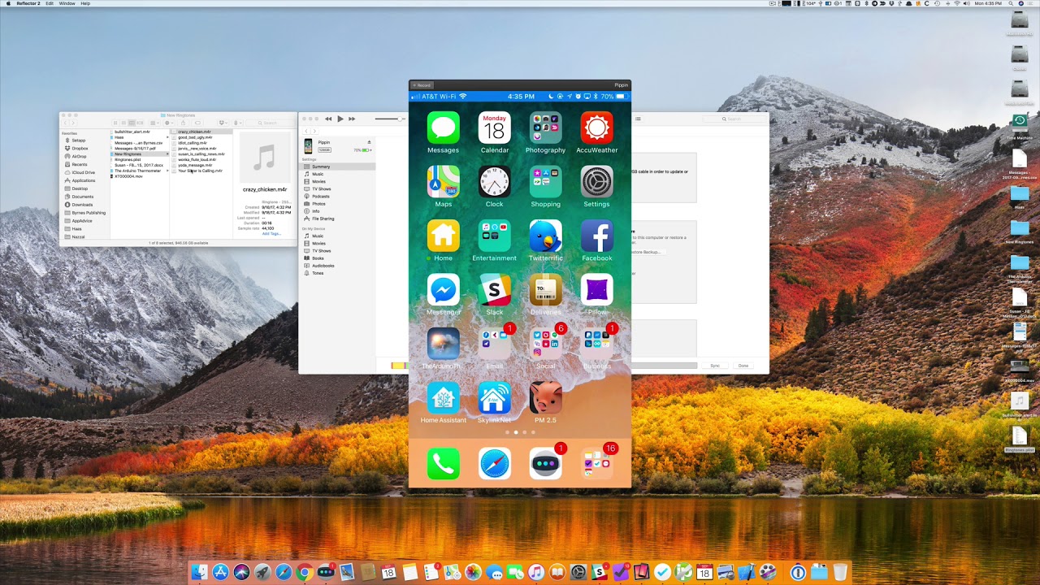1040x585 pixels.
Task: Click Record button in Reflector title bar
Action: tap(422, 84)
